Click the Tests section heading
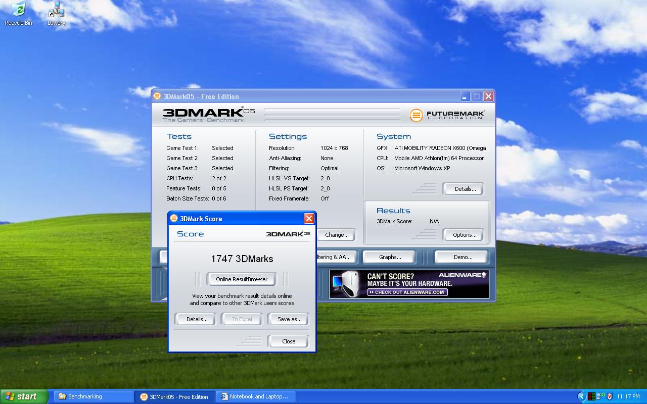 (x=179, y=136)
